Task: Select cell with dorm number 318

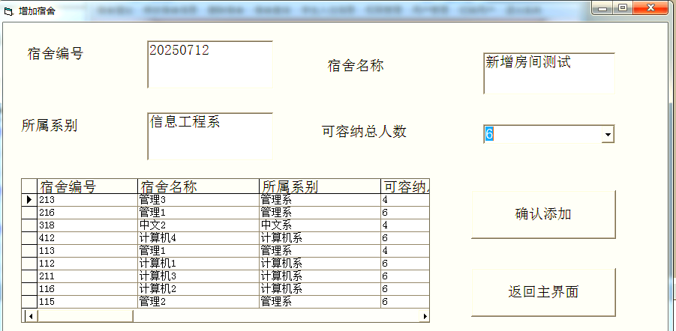Action: (88, 225)
